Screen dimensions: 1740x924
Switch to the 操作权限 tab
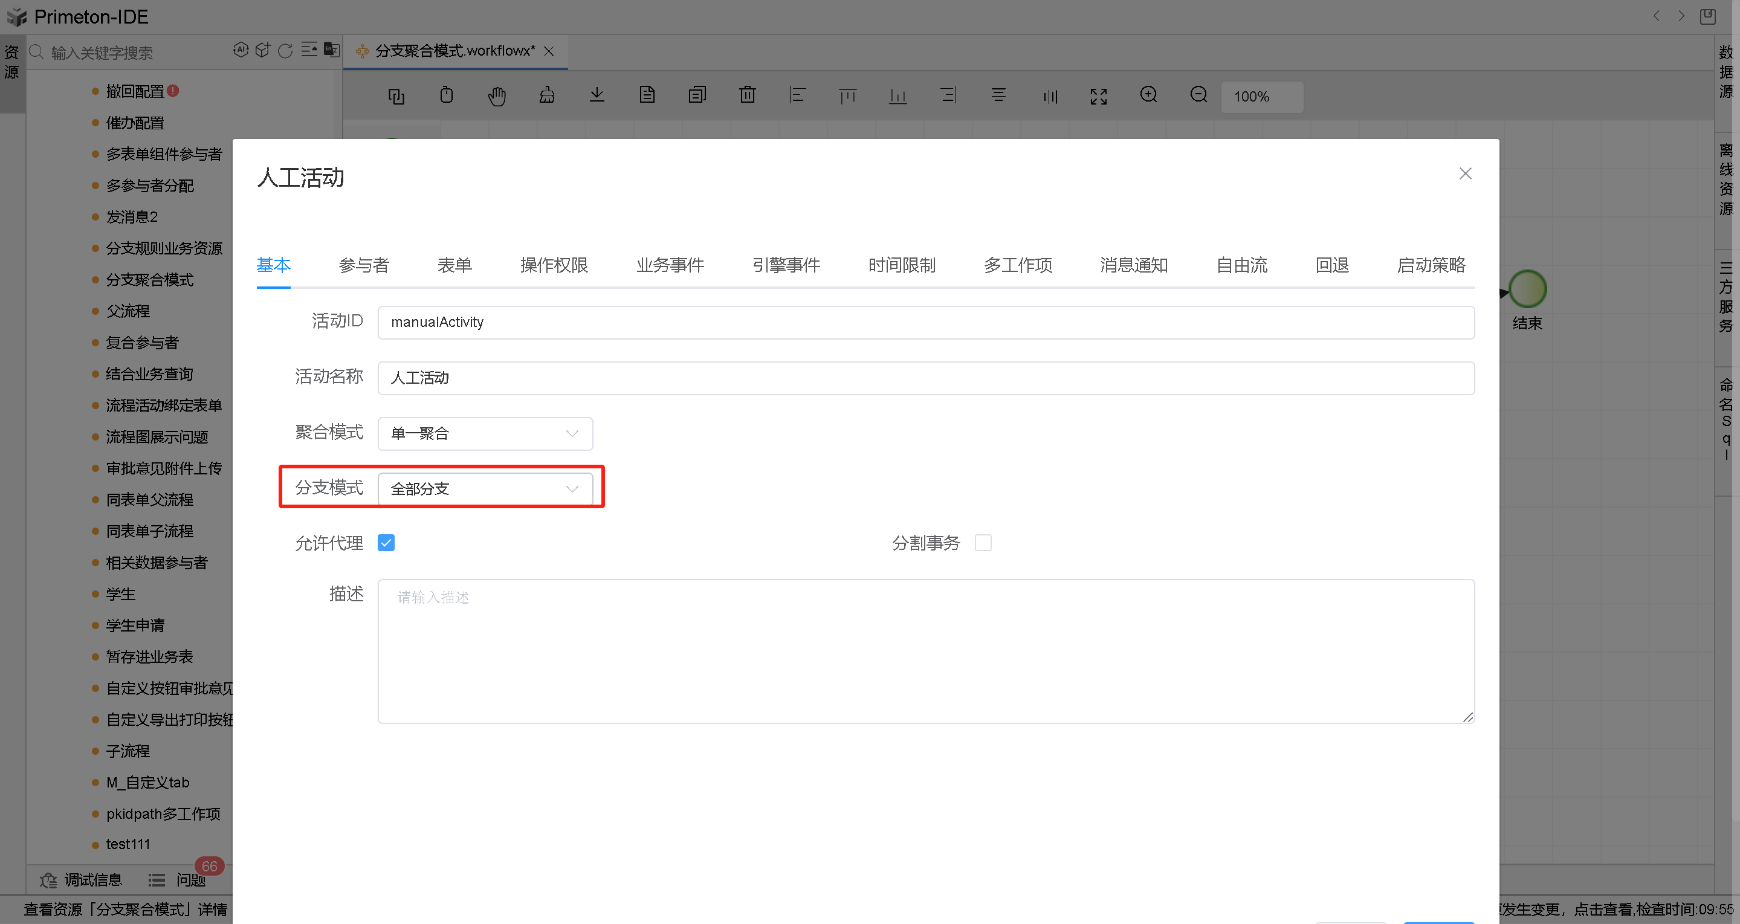tap(554, 265)
